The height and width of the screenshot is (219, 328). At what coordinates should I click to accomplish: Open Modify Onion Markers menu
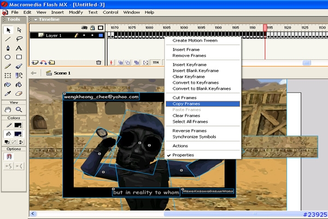tap(145, 62)
